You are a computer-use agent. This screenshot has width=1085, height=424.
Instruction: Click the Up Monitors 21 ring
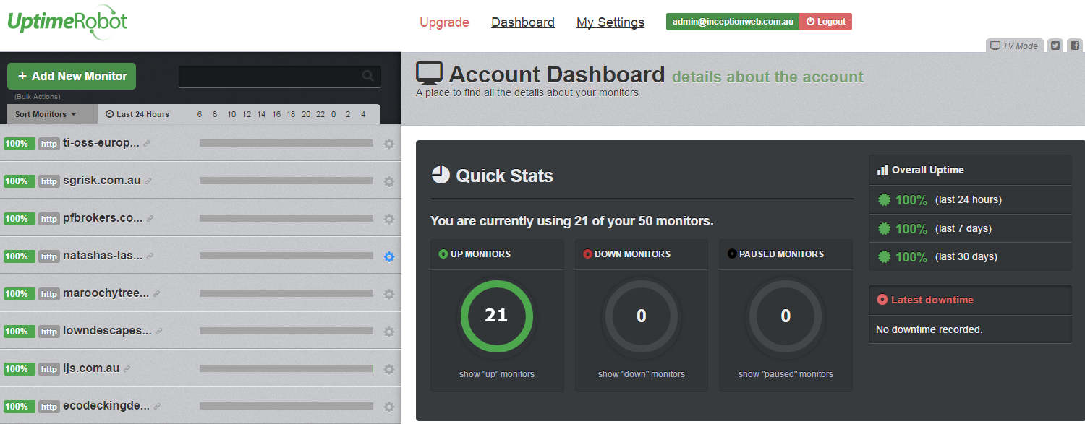coord(497,316)
